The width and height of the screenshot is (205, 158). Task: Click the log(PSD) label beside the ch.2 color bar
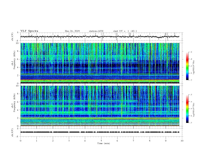point(194,110)
